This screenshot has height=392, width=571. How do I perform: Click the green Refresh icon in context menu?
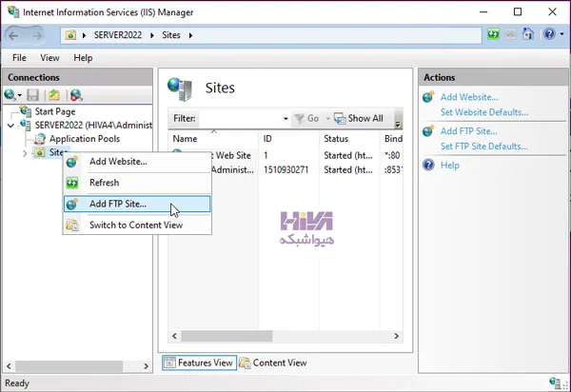pyautogui.click(x=72, y=183)
